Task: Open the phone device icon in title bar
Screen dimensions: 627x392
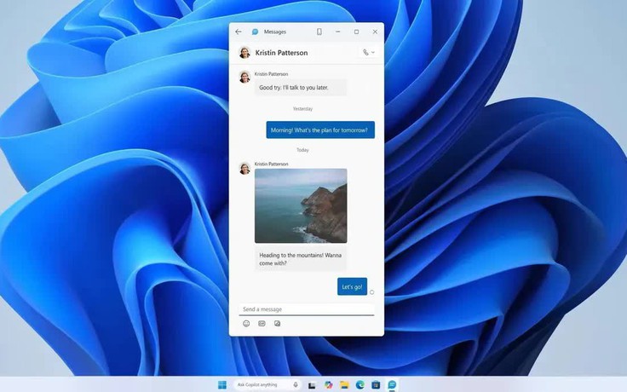Action: tap(319, 32)
